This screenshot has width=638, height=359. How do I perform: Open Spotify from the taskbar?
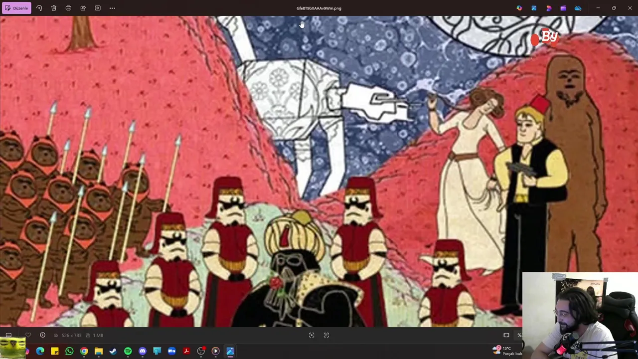pyautogui.click(x=128, y=352)
